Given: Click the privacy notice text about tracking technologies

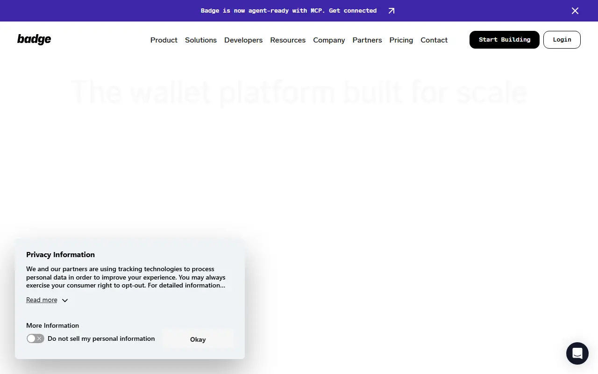Looking at the screenshot, I should pyautogui.click(x=126, y=277).
